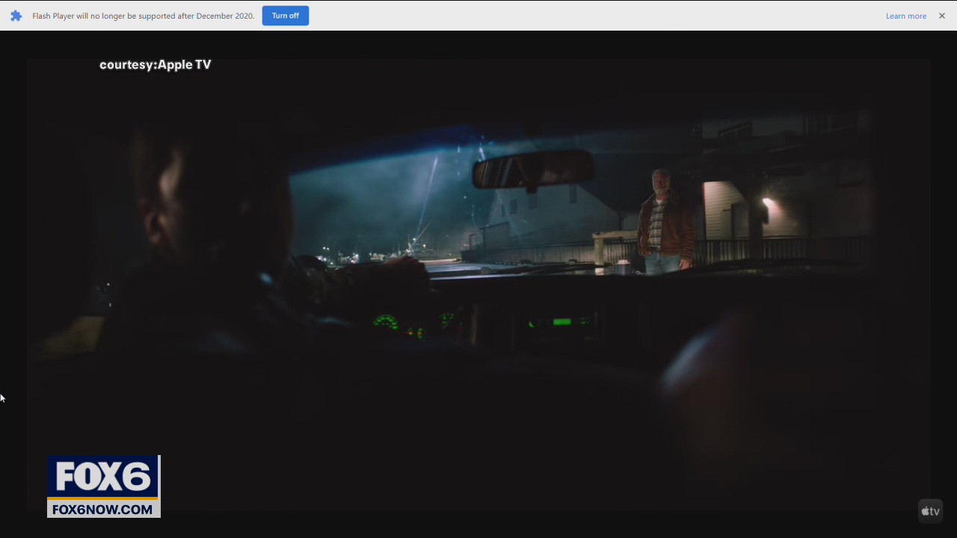This screenshot has height=538, width=957.
Task: Click the Flash Player support warning text
Action: 144,16
